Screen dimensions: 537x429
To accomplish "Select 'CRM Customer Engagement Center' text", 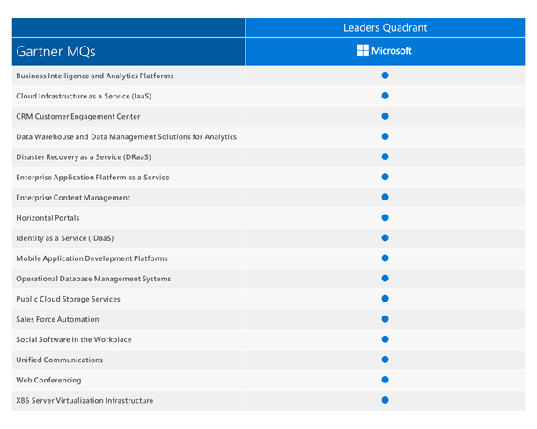I will click(x=78, y=116).
